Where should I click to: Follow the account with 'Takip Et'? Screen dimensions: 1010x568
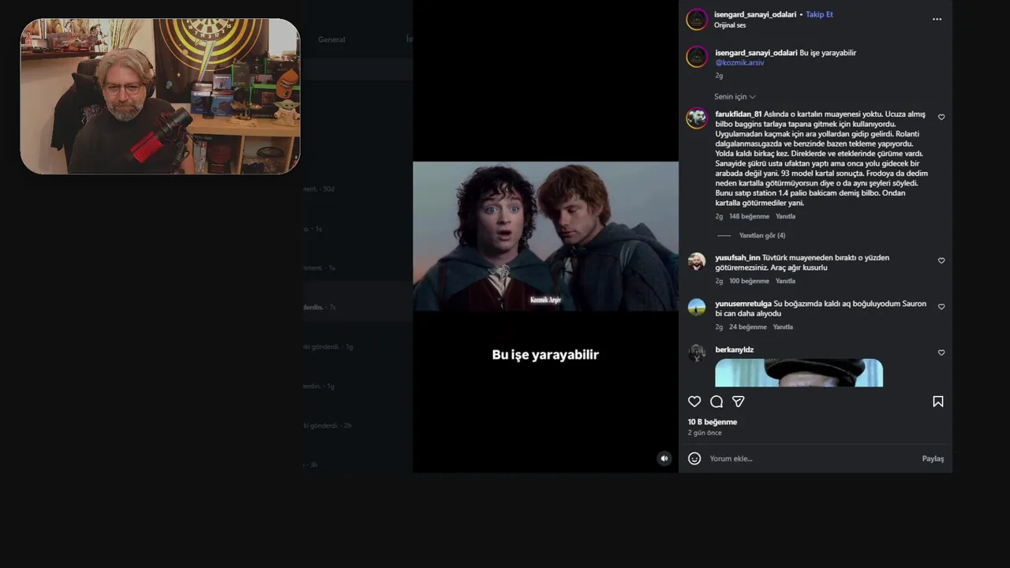point(819,14)
